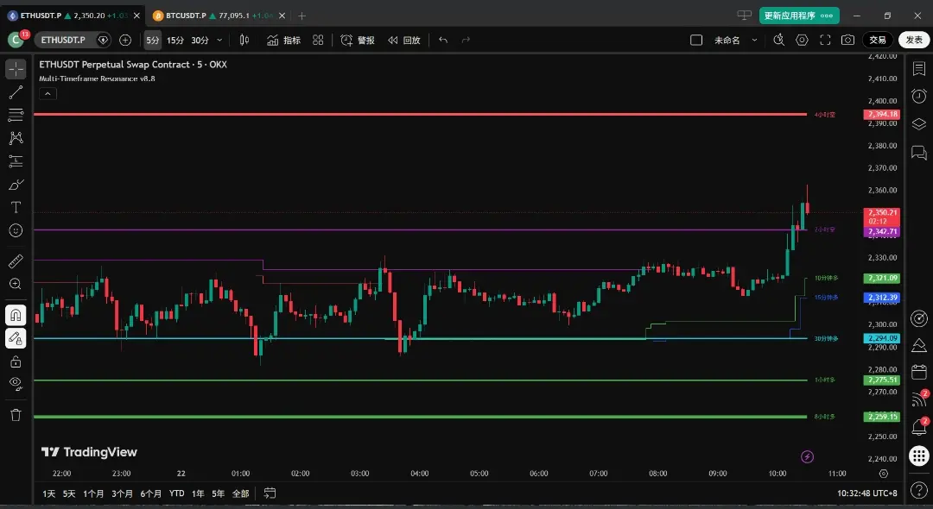
Task: Open the object tree layers panel
Action: point(918,123)
